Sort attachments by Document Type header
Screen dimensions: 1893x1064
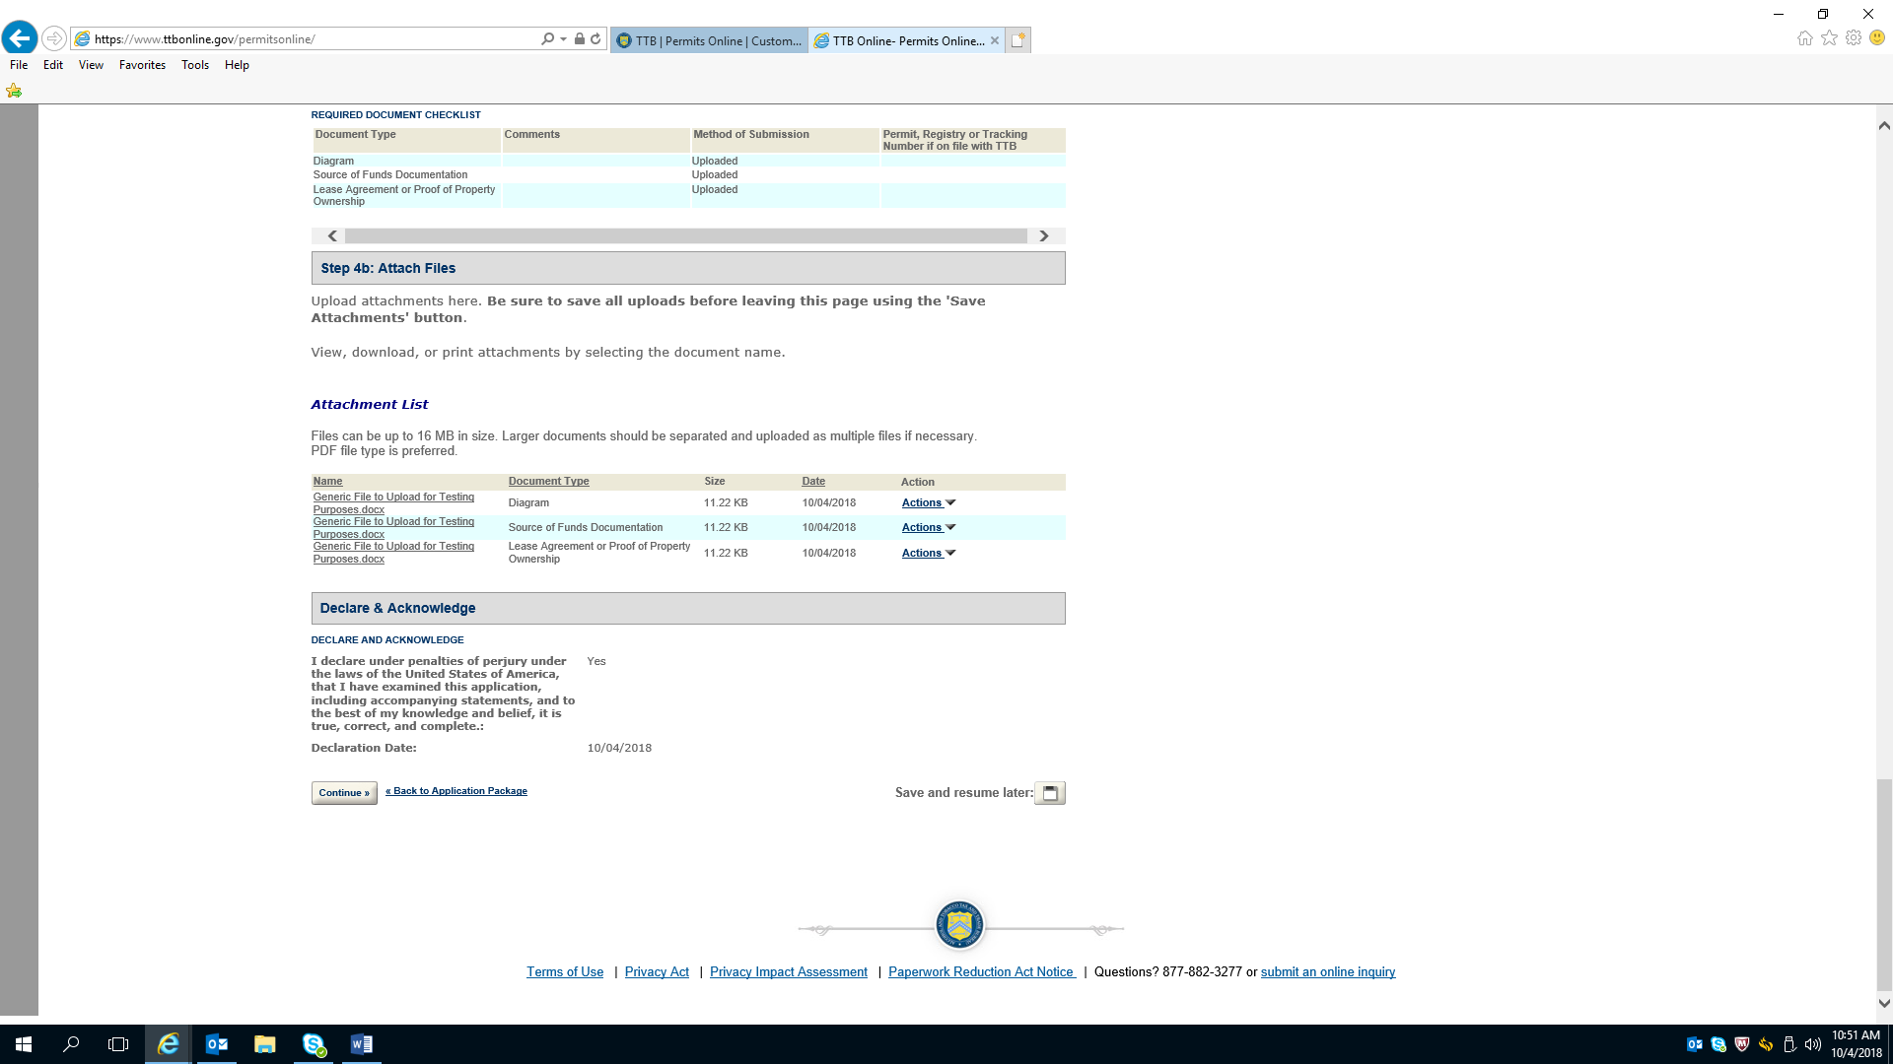tap(548, 482)
